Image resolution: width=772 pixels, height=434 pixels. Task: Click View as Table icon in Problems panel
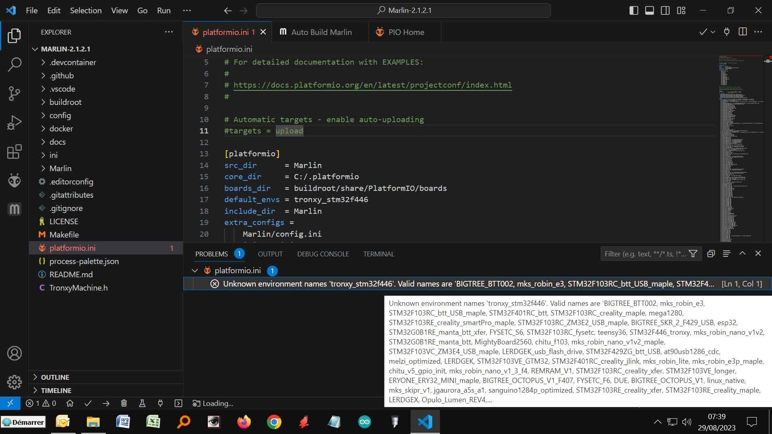coord(726,254)
